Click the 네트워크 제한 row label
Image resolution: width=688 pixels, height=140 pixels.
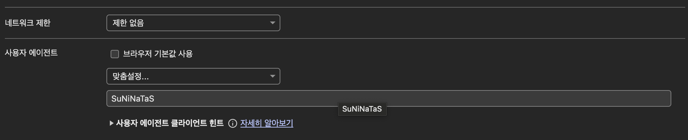pyautogui.click(x=28, y=23)
